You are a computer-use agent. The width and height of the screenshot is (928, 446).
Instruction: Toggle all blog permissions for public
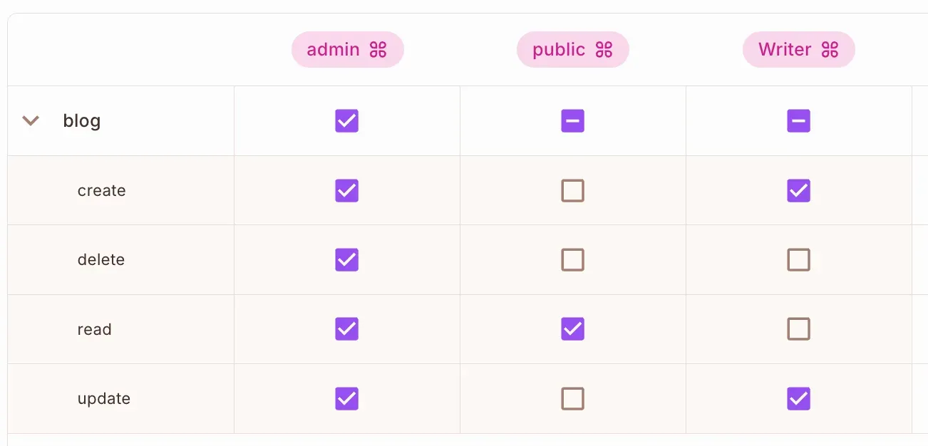(x=572, y=121)
